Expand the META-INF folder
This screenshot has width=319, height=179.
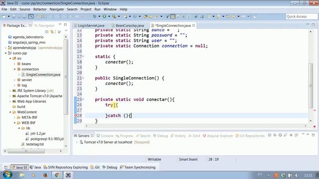pyautogui.click(x=14, y=117)
